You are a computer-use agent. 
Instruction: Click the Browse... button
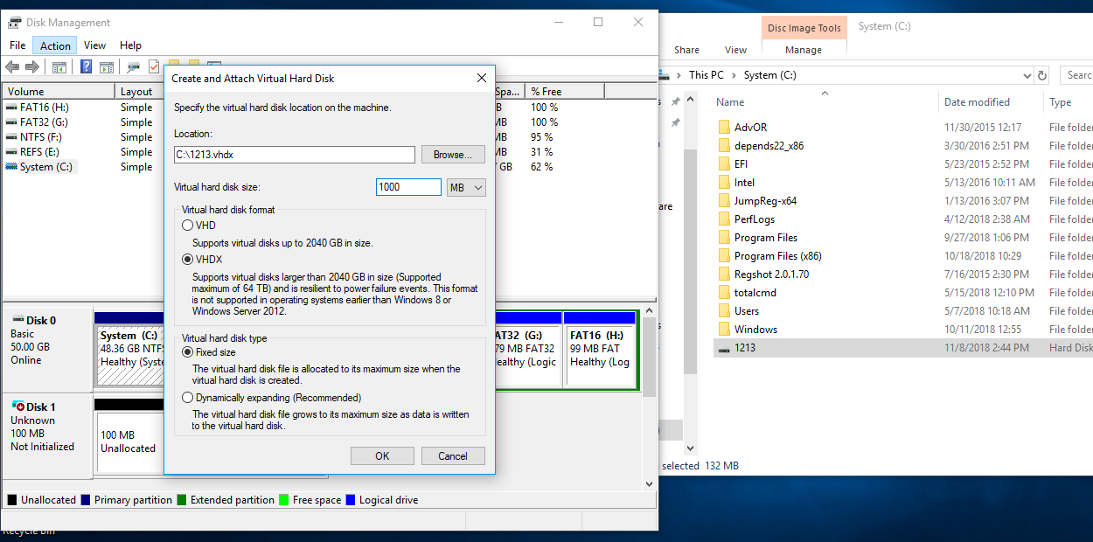coord(453,155)
